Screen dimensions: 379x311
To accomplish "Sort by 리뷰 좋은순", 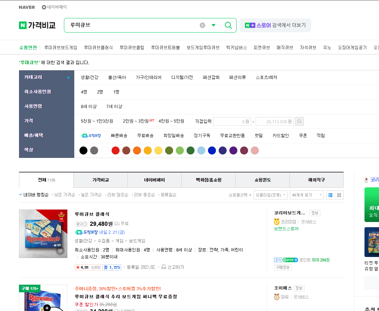I will click(x=144, y=195).
